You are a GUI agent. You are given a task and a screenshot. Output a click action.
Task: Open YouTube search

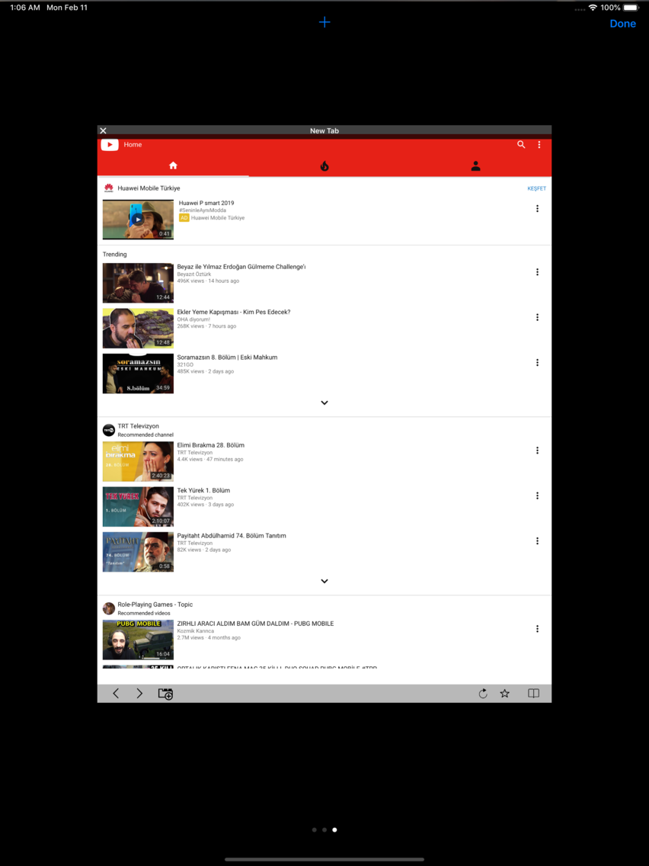(521, 144)
